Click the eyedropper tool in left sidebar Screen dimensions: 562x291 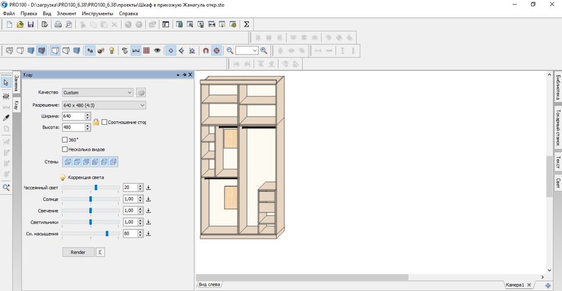(x=6, y=118)
